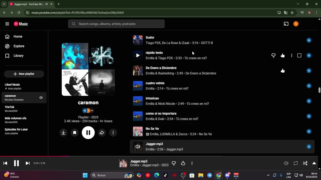Open Episodes for Later playlist
The height and width of the screenshot is (180, 321).
tap(24, 131)
